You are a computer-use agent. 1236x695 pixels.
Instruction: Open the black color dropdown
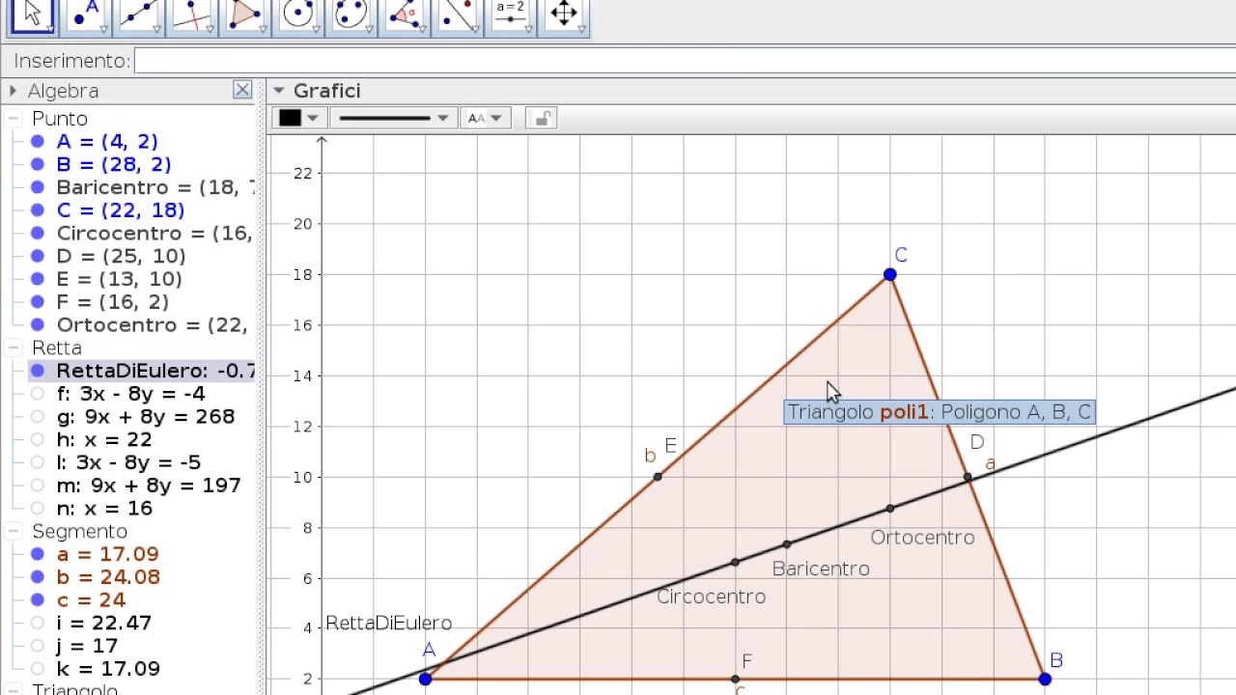coord(299,118)
